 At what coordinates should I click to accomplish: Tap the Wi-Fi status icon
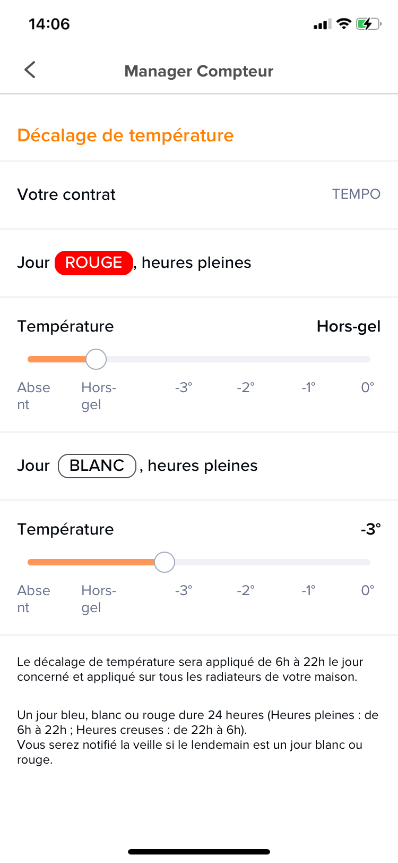(x=344, y=23)
